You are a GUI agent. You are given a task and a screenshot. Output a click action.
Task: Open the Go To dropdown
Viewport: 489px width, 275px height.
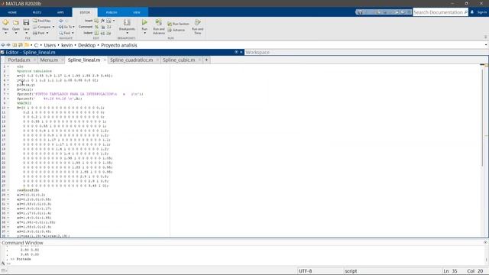pos(66,27)
